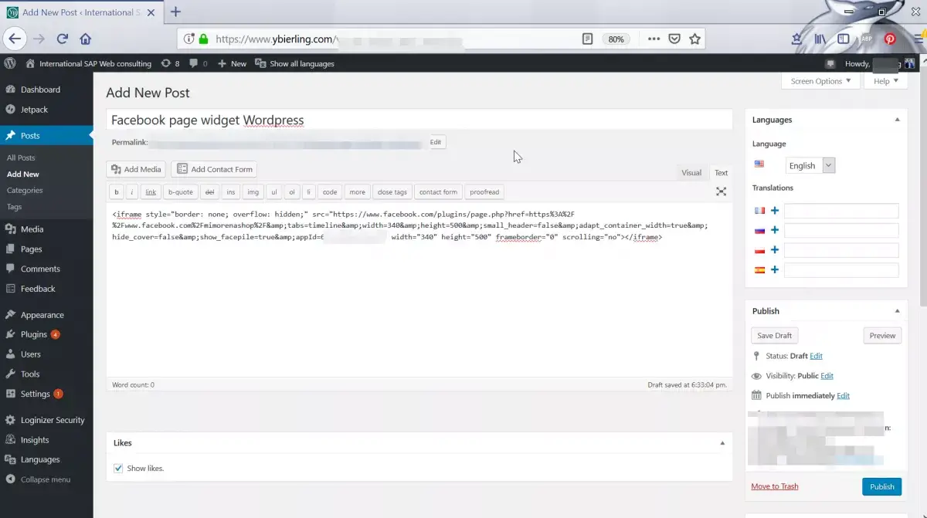Image resolution: width=927 pixels, height=518 pixels.
Task: Click Add Media button
Action: pos(136,169)
